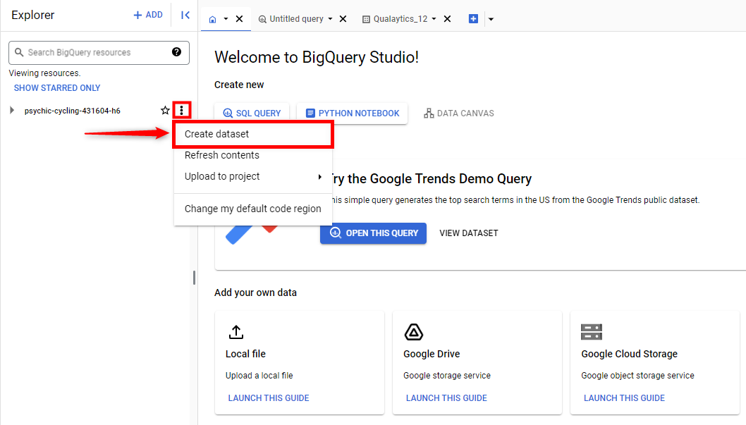Star the psychic-cycling-431604-h6 project
The image size is (746, 425).
coord(165,111)
